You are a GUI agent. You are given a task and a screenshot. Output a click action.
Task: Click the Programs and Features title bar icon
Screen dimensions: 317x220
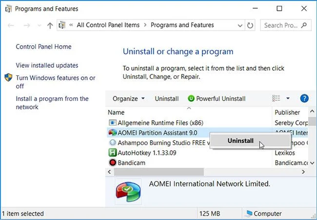[8, 9]
